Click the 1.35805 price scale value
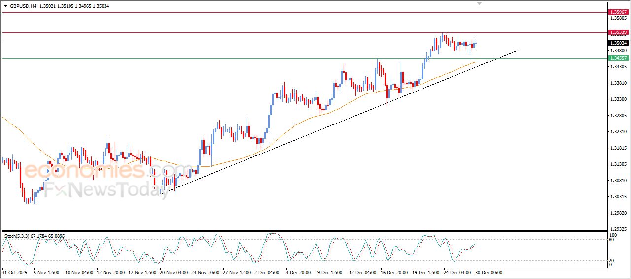The width and height of the screenshot is (631, 279). [x=618, y=18]
